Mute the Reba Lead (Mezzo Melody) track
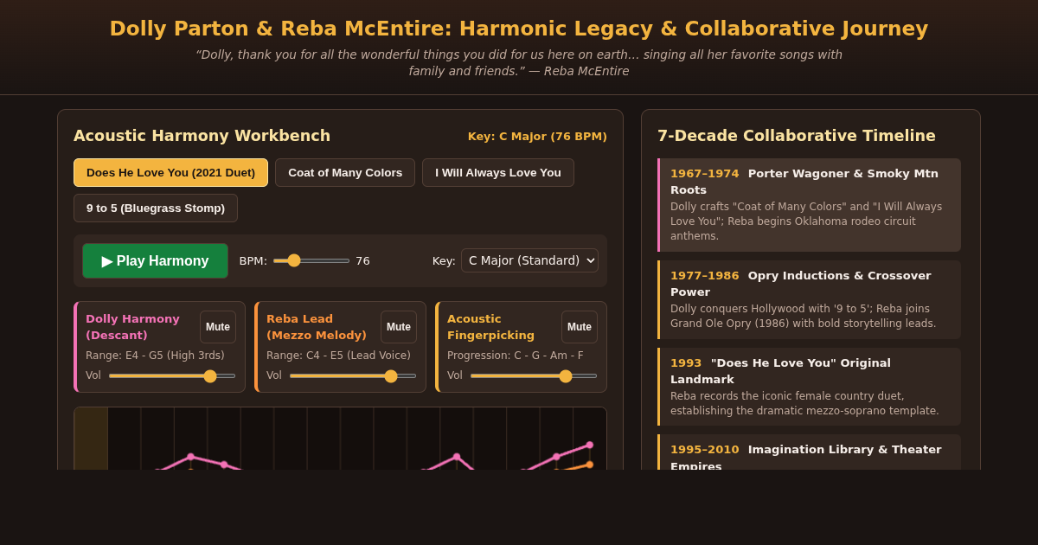The height and width of the screenshot is (545, 1038). coord(399,327)
